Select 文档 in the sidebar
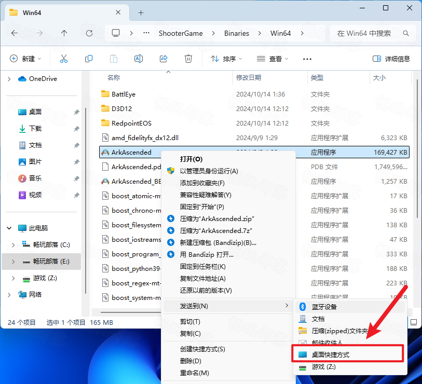 (35, 145)
